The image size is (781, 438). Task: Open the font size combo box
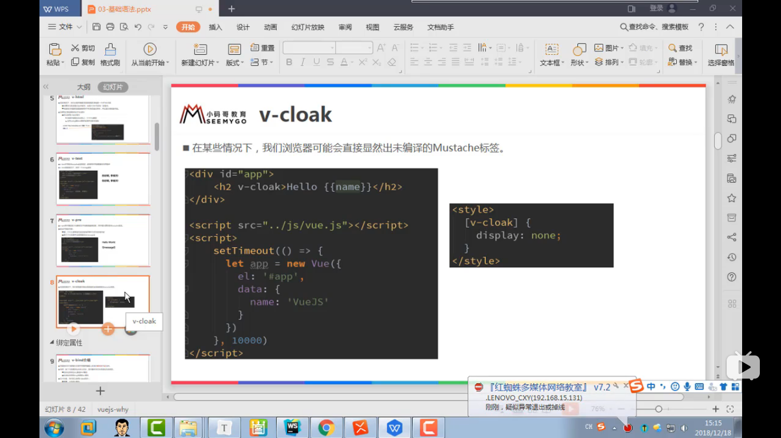point(354,48)
